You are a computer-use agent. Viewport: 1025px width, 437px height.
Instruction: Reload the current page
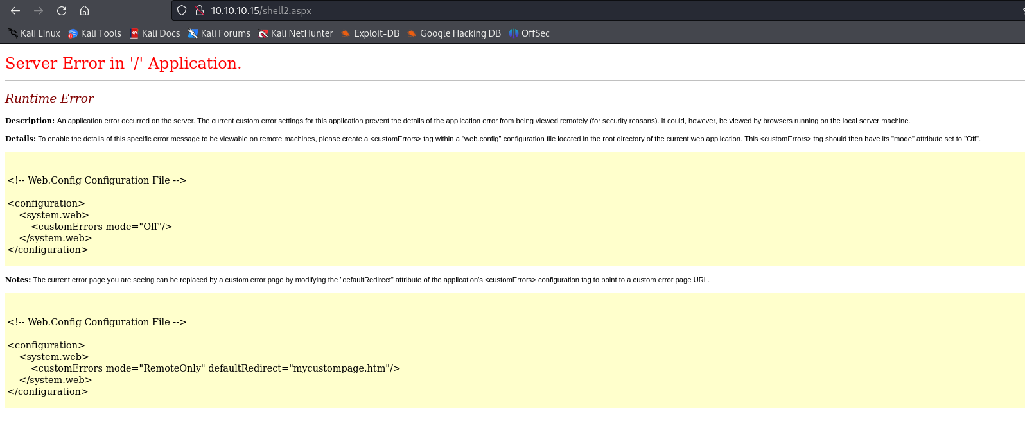pos(62,11)
